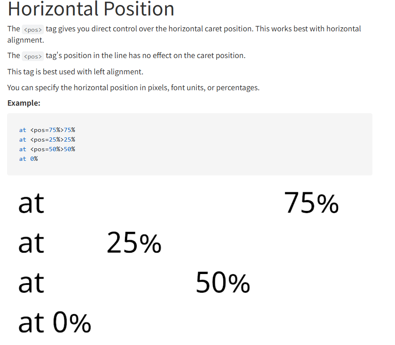Click the large rendered "50%" text

pos(223,283)
